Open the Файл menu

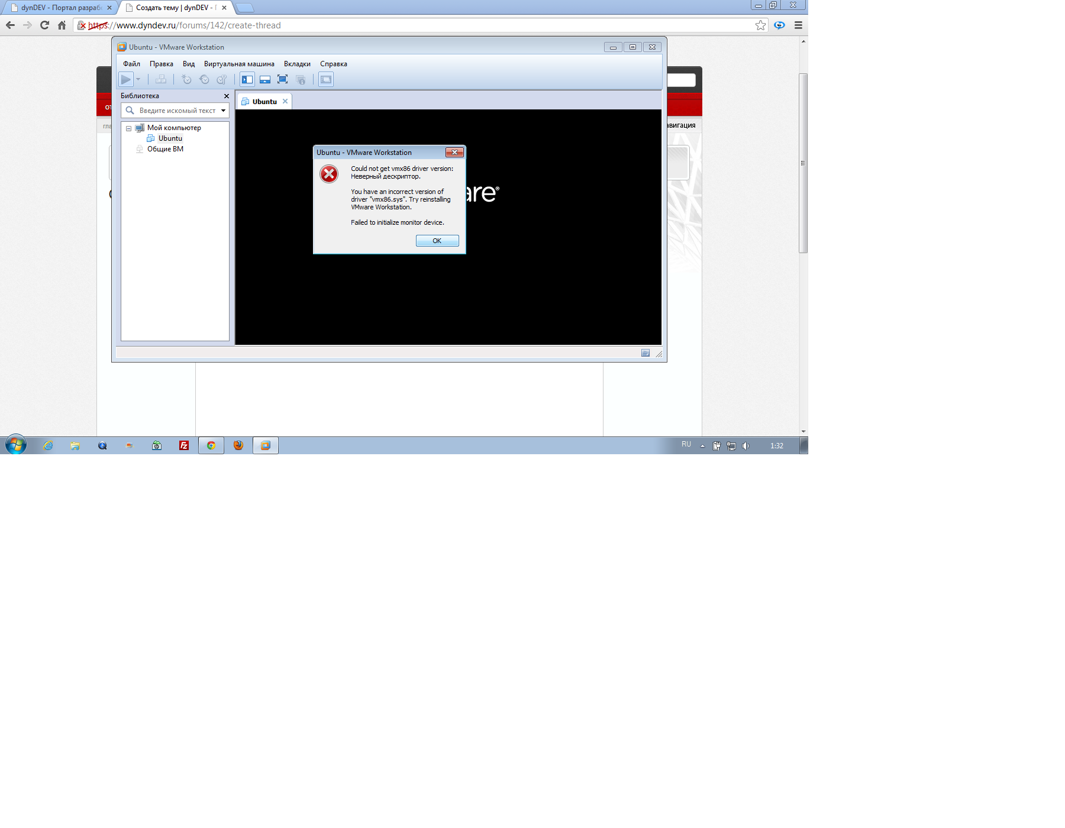tap(131, 64)
